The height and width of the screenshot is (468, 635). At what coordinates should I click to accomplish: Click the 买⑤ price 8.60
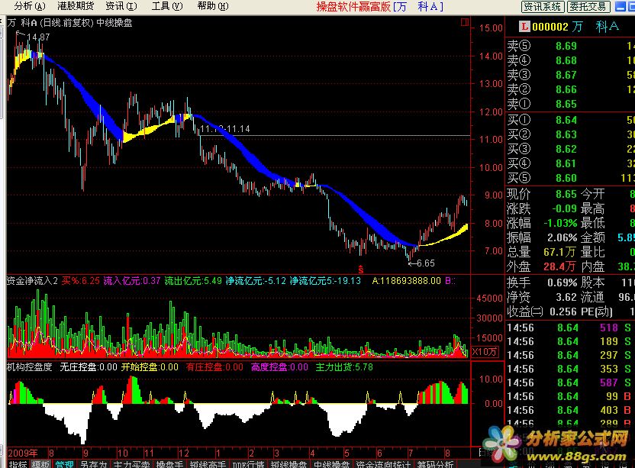tap(566, 179)
